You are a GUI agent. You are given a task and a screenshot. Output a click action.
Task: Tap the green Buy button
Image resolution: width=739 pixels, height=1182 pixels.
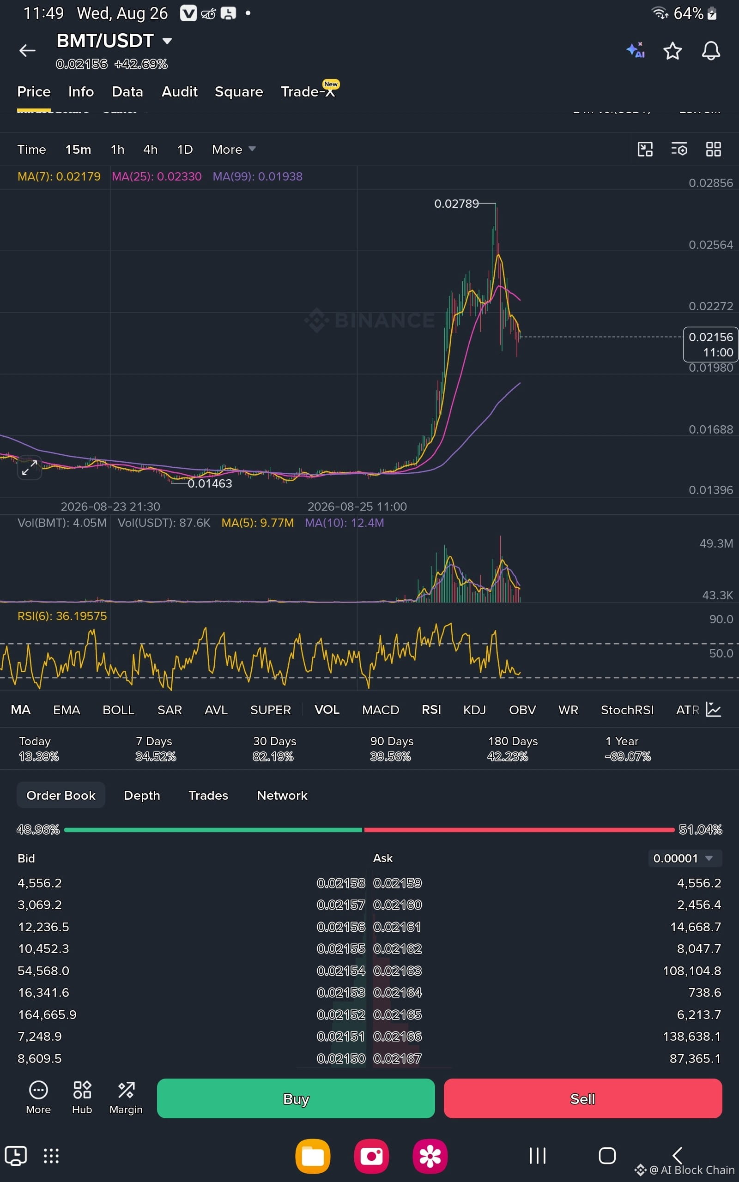pos(296,1098)
